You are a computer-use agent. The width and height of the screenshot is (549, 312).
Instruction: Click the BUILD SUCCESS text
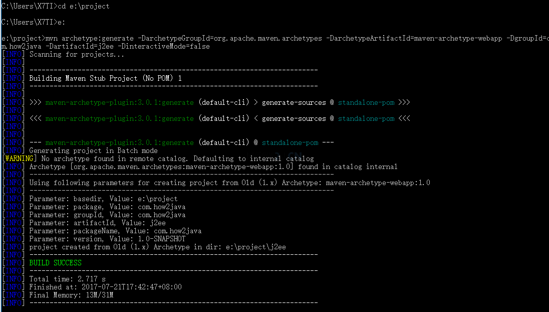(x=55, y=263)
